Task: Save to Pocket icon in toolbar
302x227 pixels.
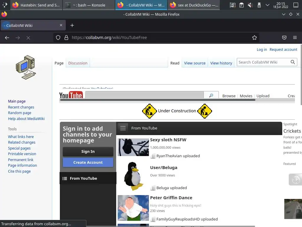Action: pyautogui.click(x=284, y=38)
